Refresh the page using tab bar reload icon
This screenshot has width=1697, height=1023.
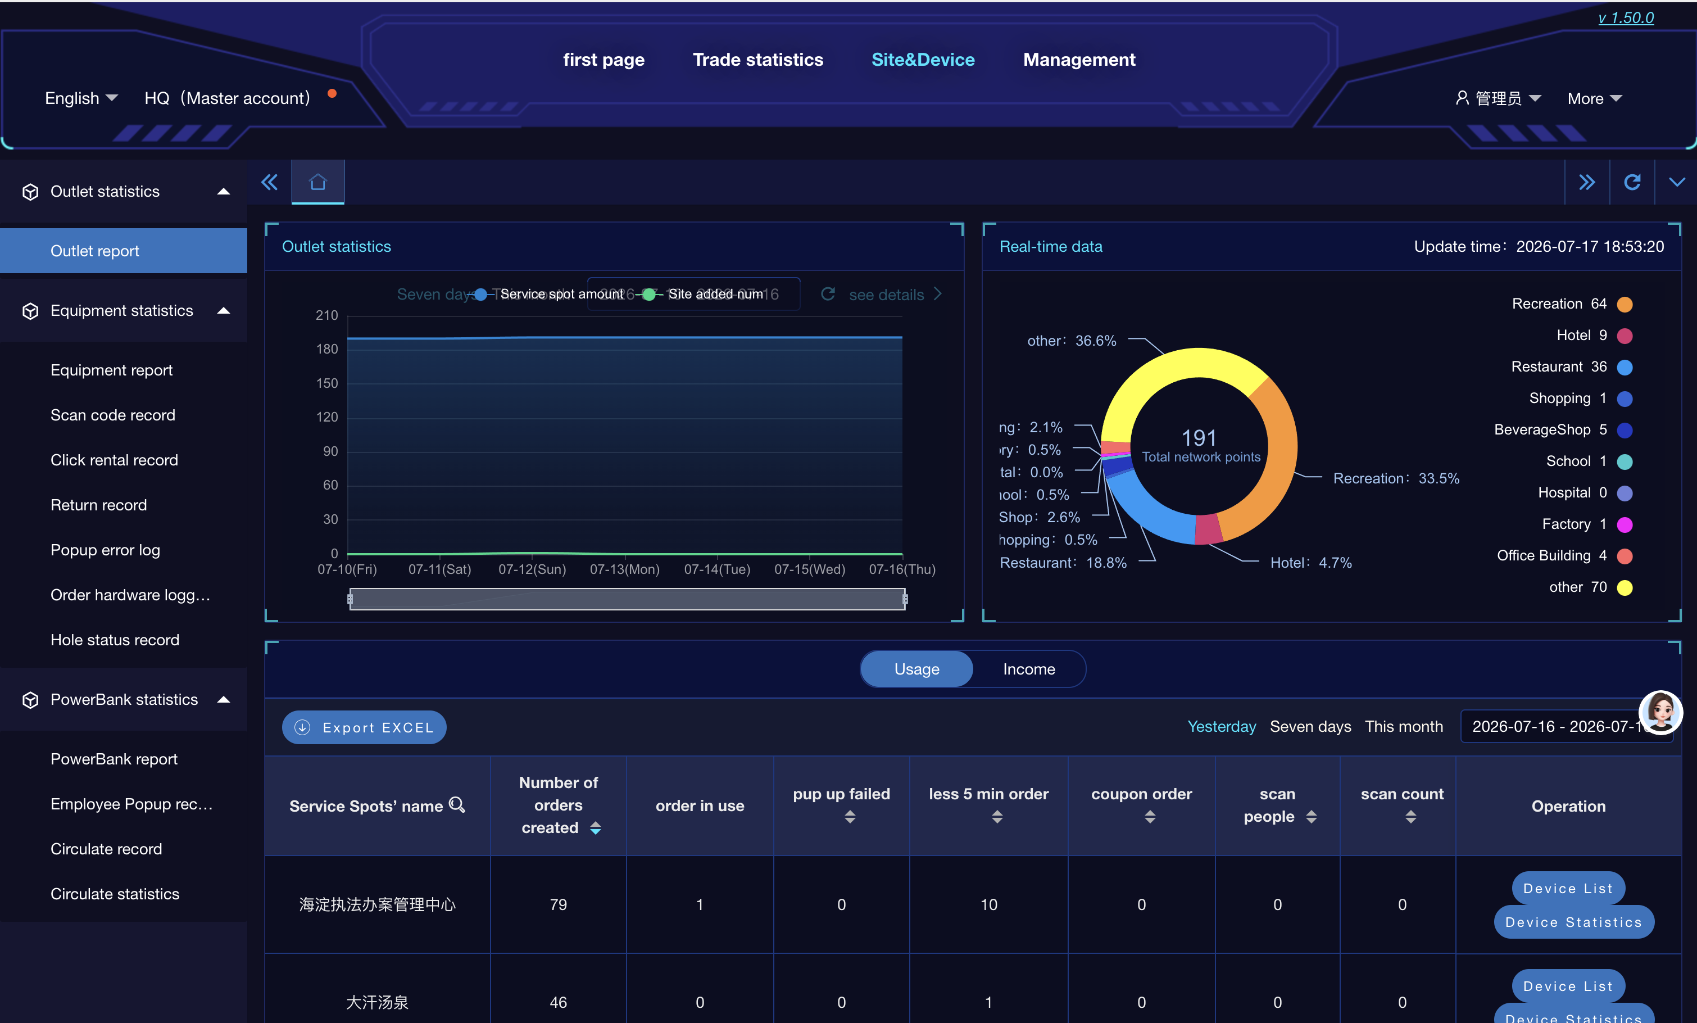(1632, 183)
